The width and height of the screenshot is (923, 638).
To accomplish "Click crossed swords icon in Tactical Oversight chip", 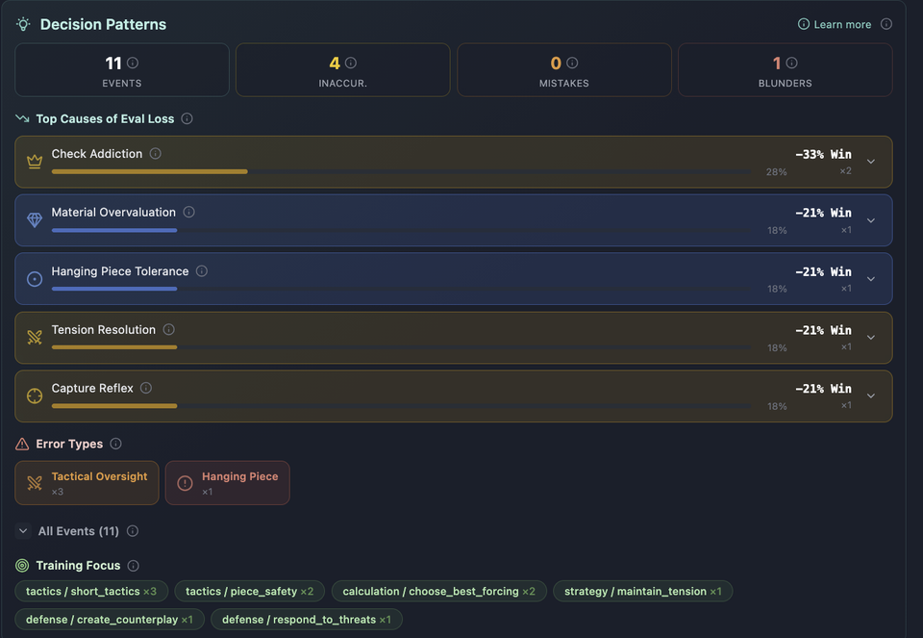I will tap(35, 483).
